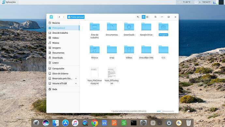Switch to icon grid view
The image size is (225, 127).
[x=143, y=17]
